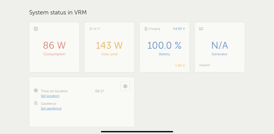Viewport: 274px width, 134px height.
Task: Click the geofence pin icon
Action: point(36,103)
